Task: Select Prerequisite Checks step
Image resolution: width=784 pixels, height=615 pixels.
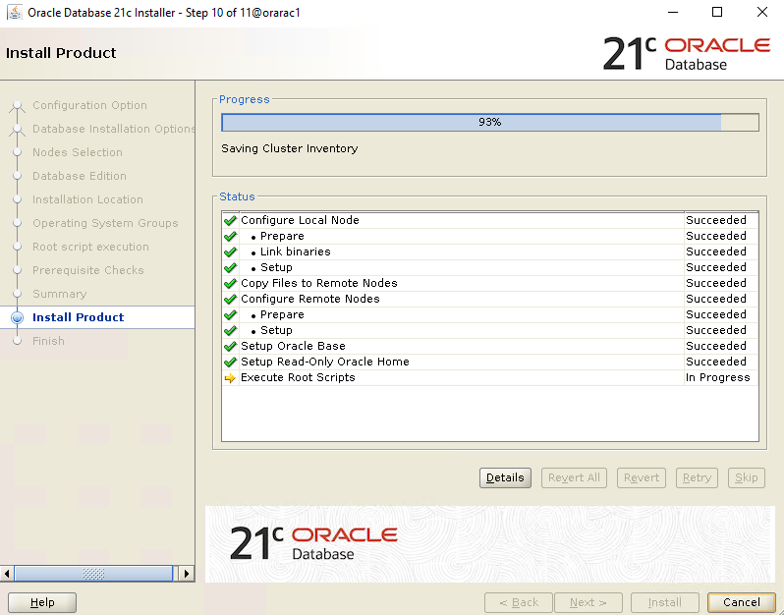Action: [88, 270]
